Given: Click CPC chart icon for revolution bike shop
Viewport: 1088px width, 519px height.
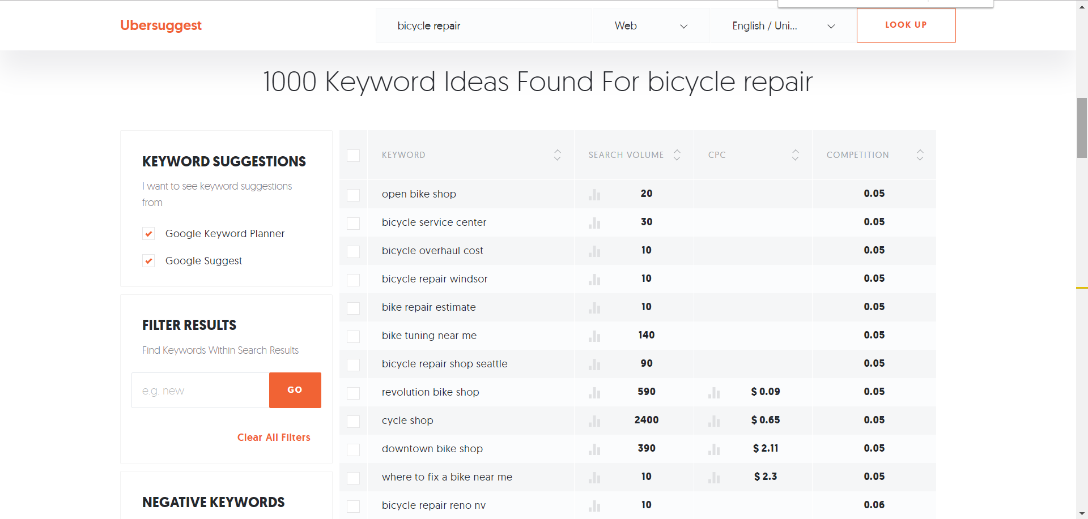Looking at the screenshot, I should [x=714, y=393].
